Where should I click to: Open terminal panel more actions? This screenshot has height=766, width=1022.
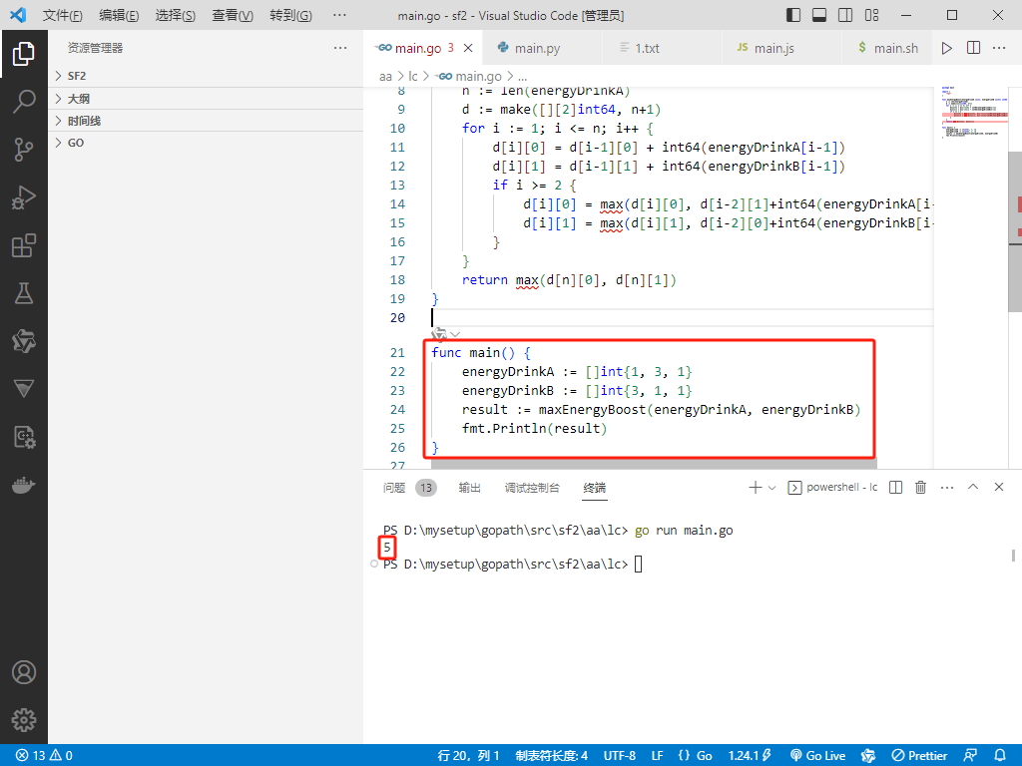pyautogui.click(x=947, y=487)
